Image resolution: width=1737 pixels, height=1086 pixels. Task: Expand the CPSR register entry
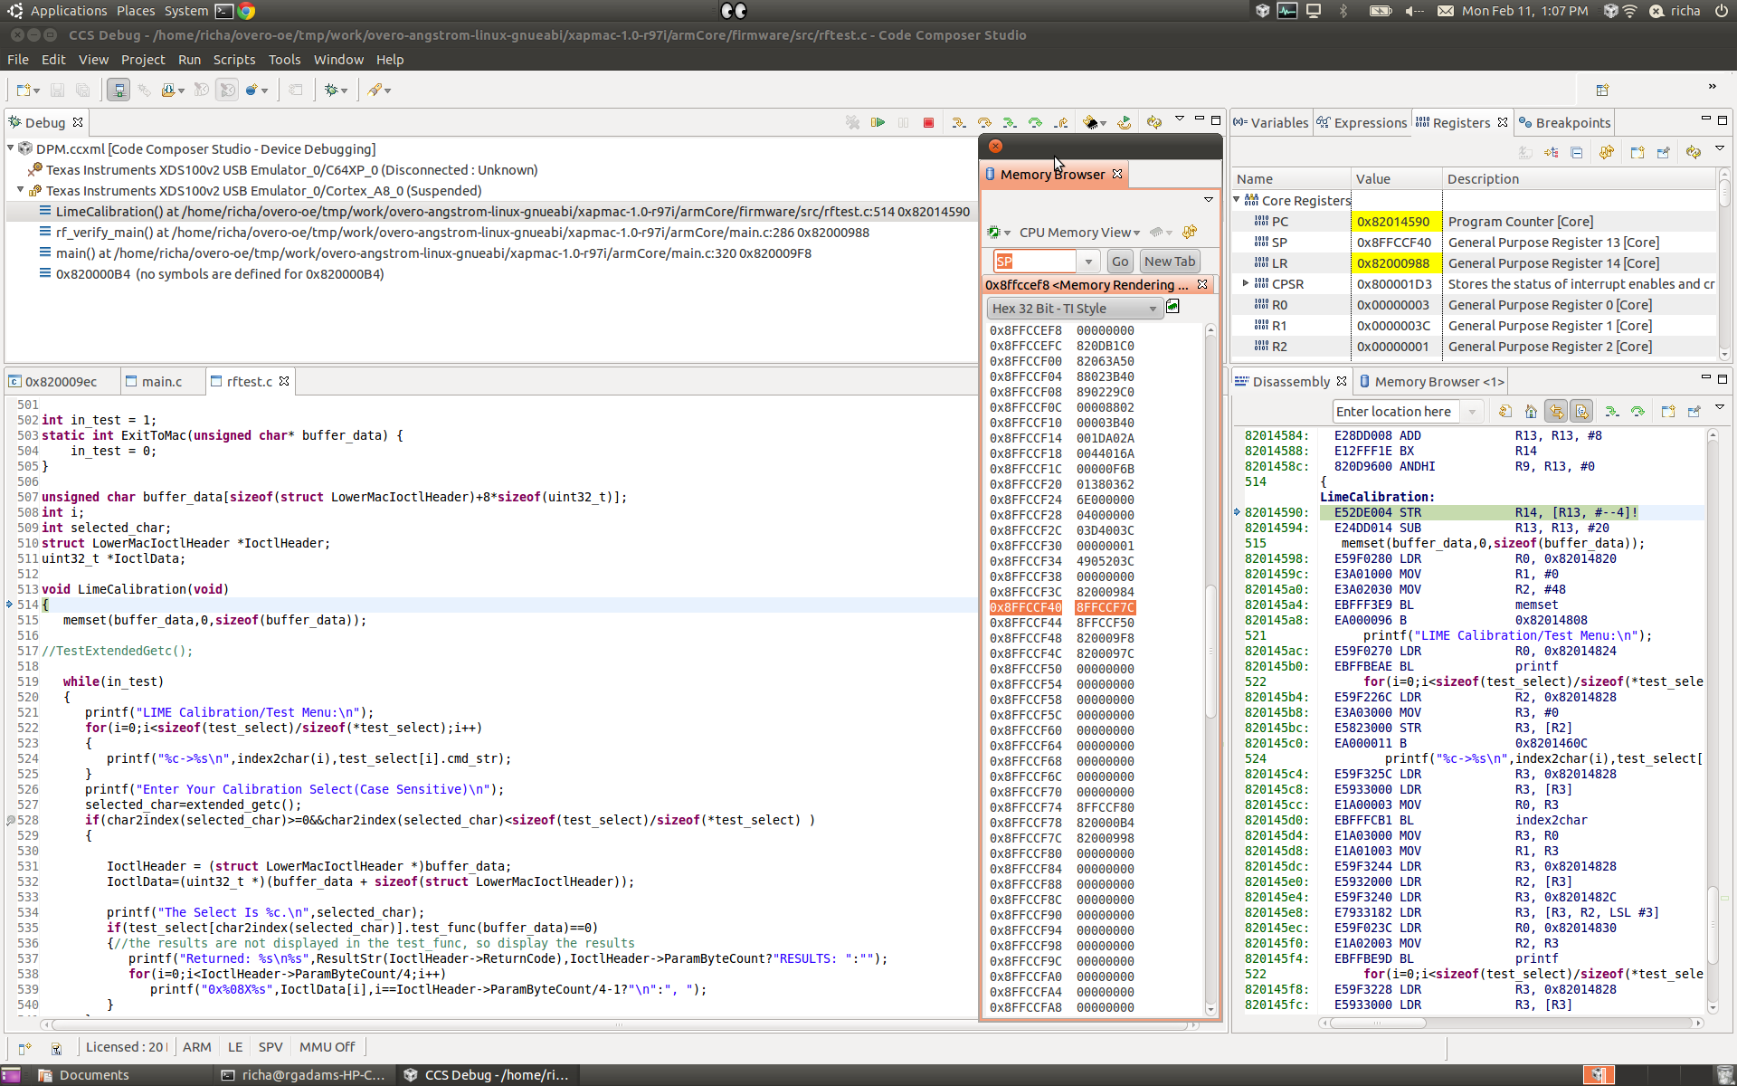(1246, 284)
